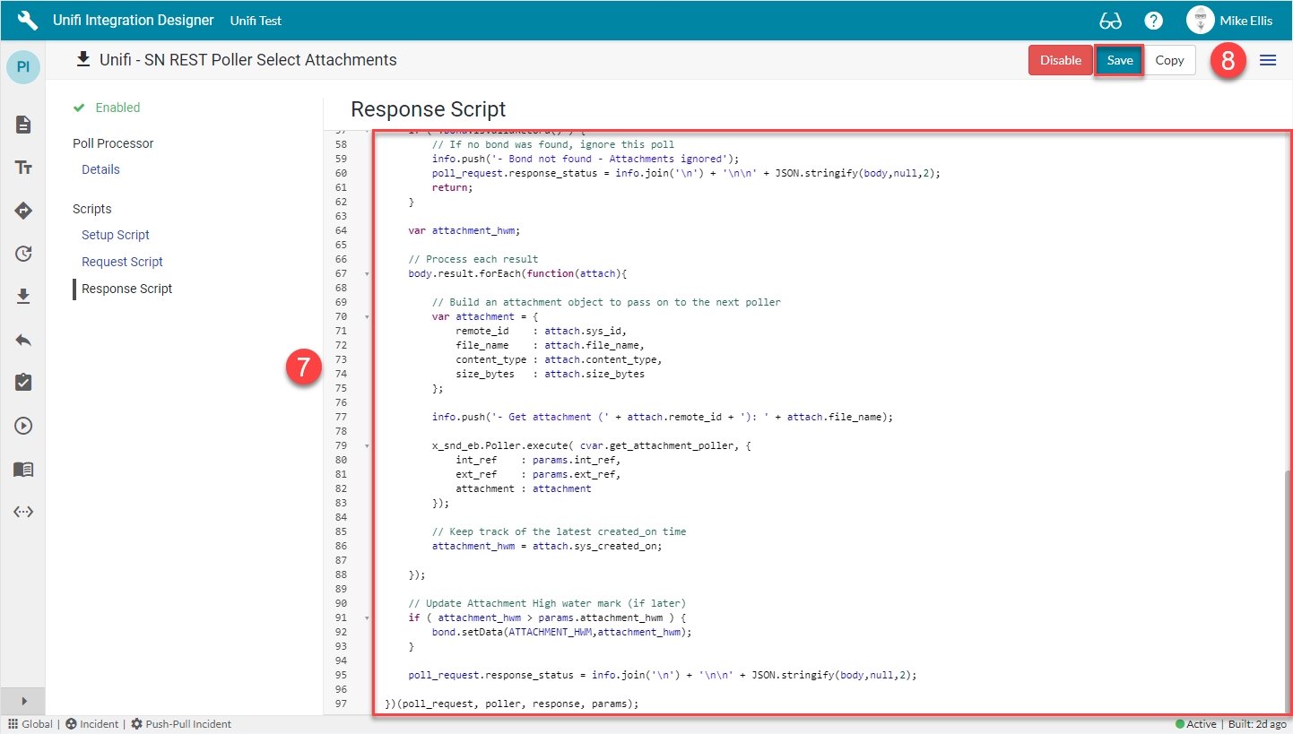Open help via the question mark icon
The height and width of the screenshot is (734, 1293).
click(x=1154, y=21)
